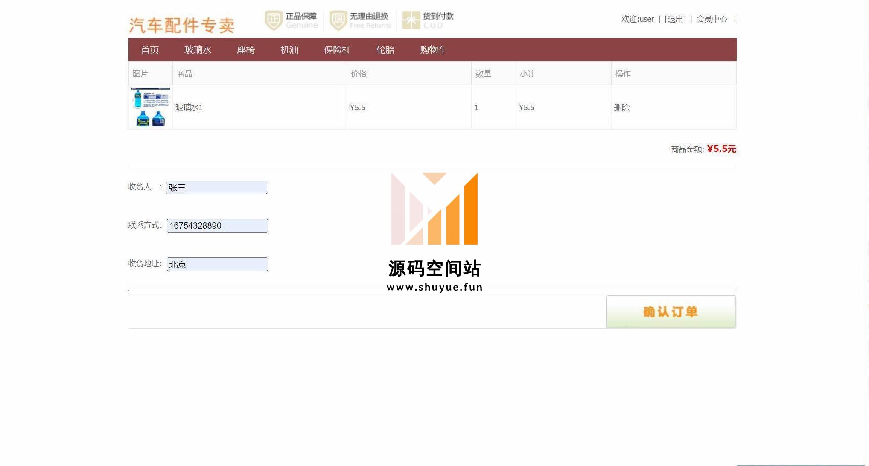Viewport: 869px width, 466px height.
Task: Click the 退出 logout link
Action: click(x=675, y=19)
